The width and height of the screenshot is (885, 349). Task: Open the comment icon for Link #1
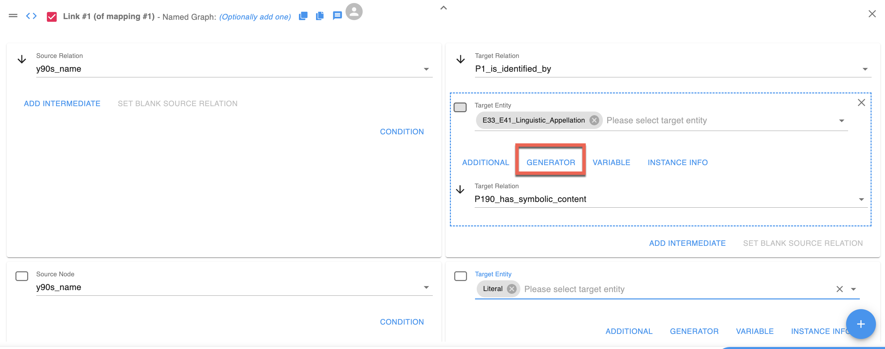(x=337, y=16)
